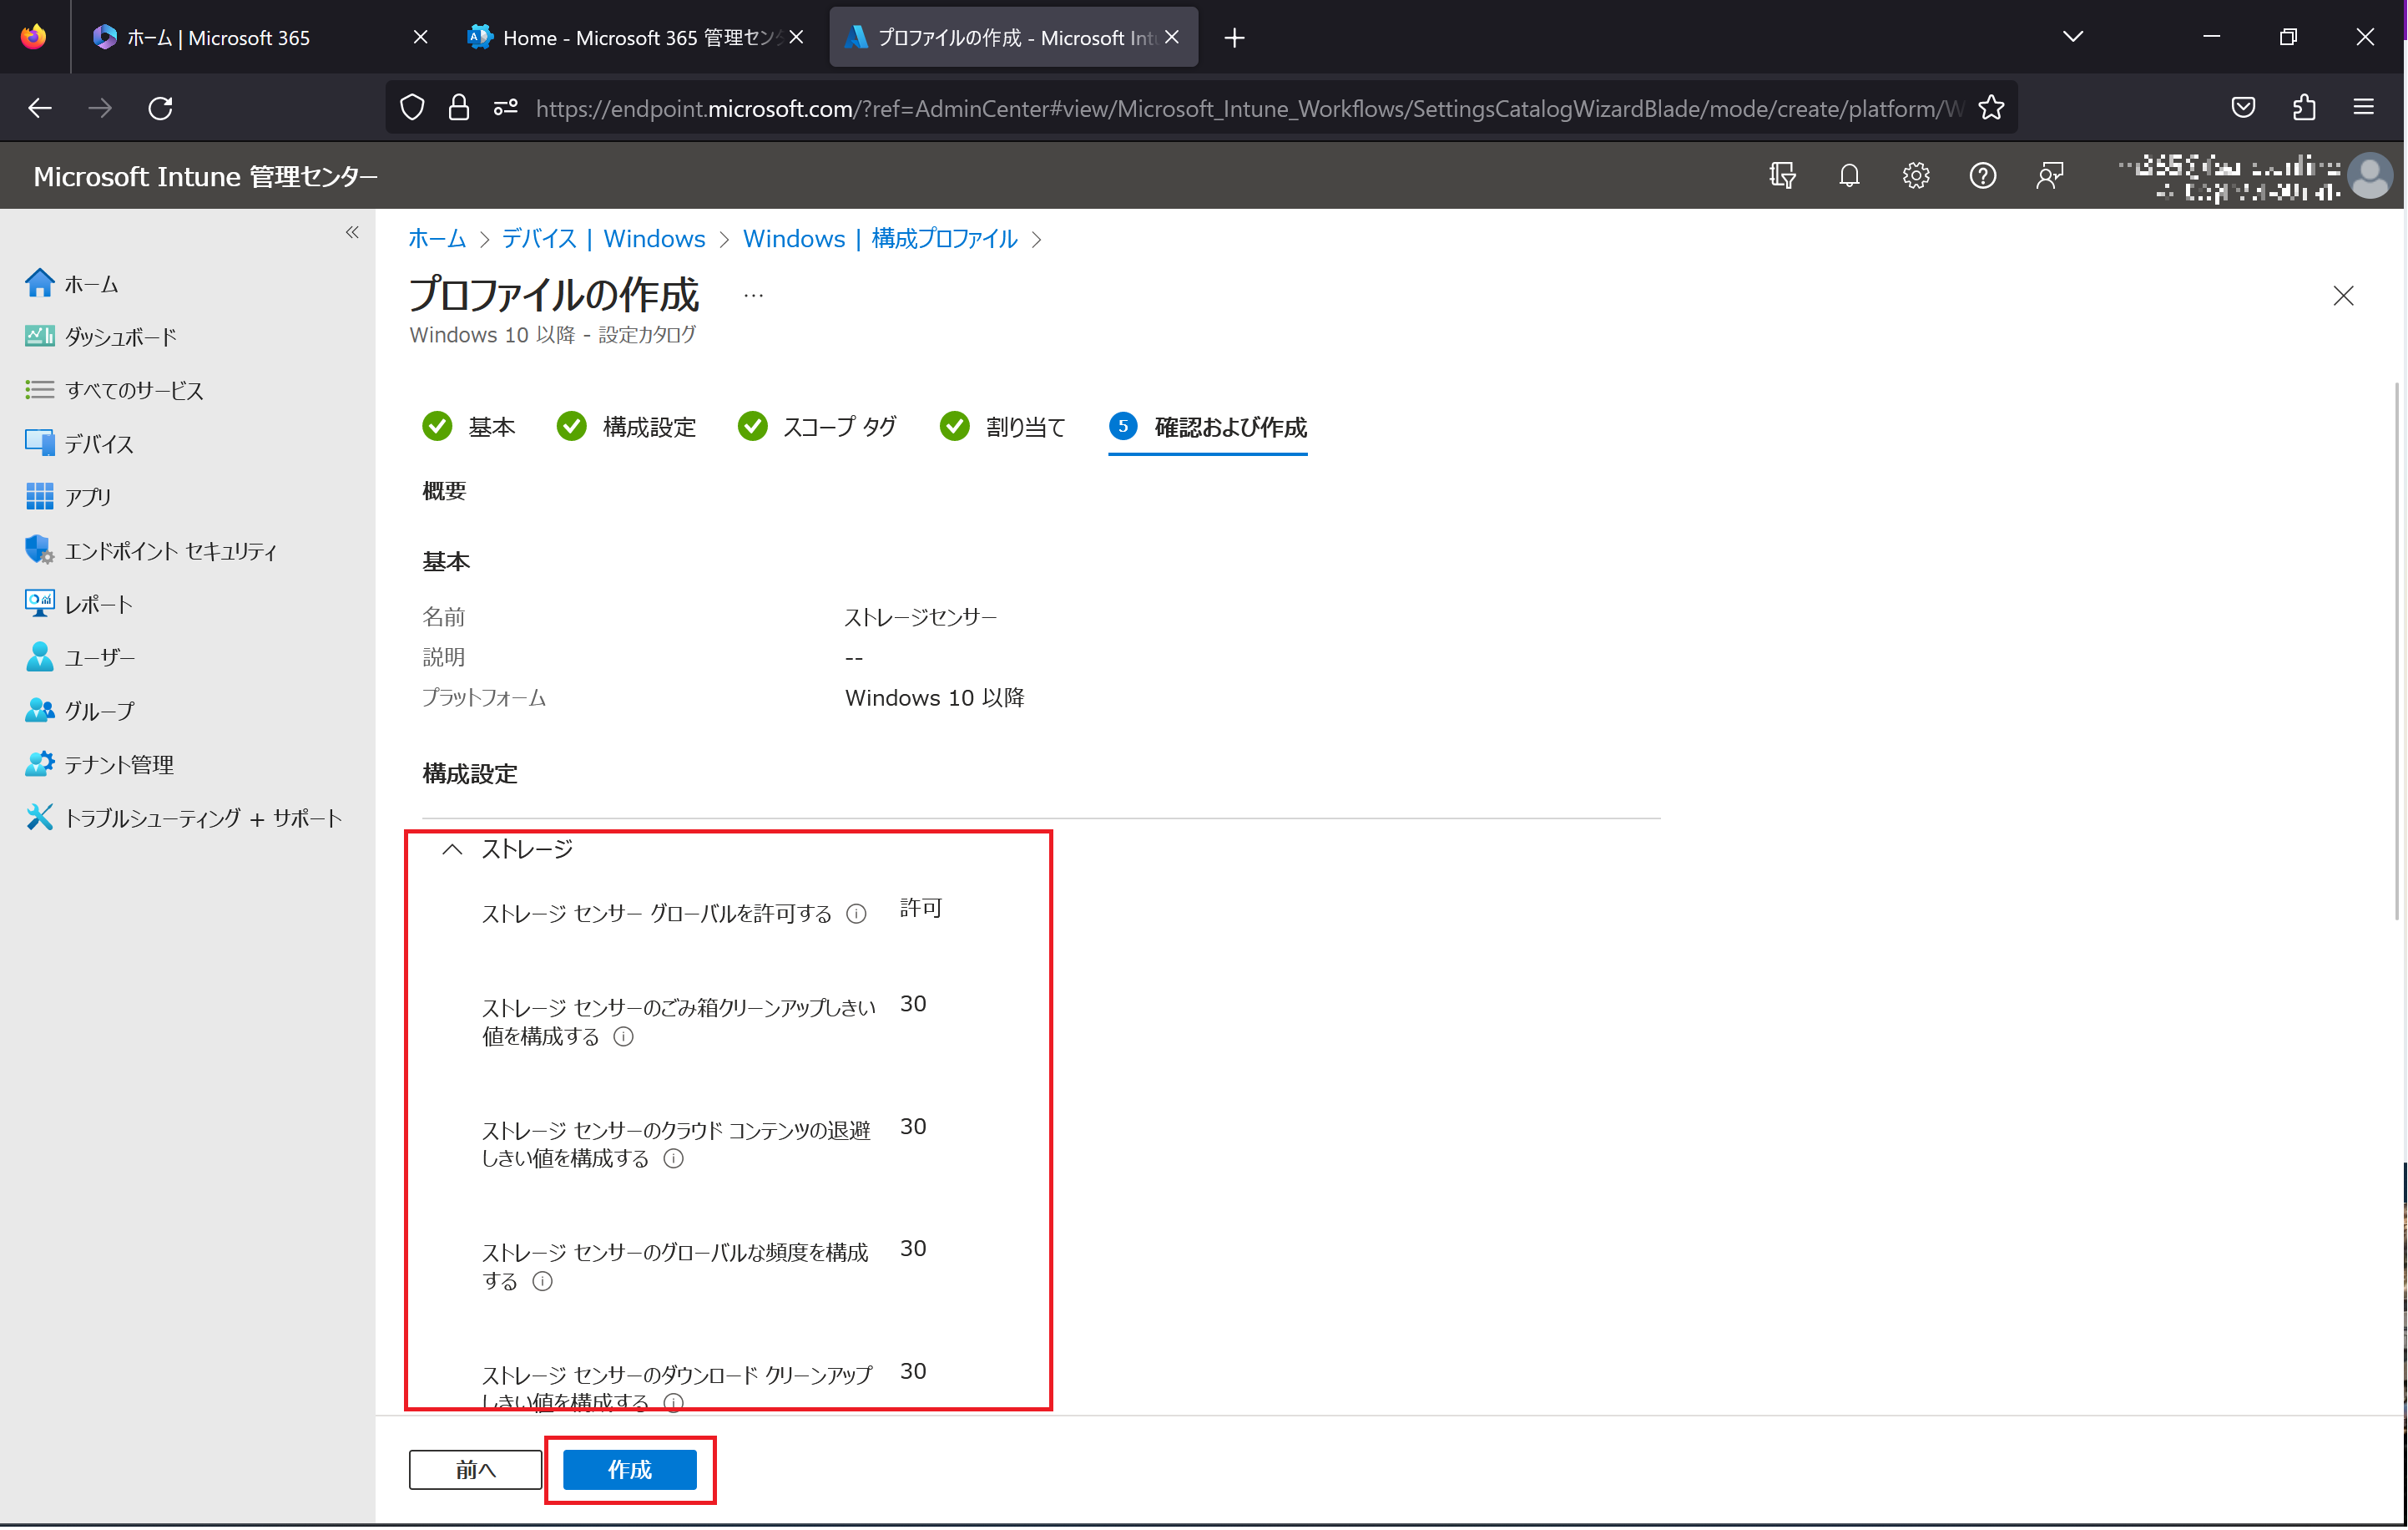Collapse the ストレージ section chevron
The width and height of the screenshot is (2408, 1530).
pyautogui.click(x=452, y=849)
